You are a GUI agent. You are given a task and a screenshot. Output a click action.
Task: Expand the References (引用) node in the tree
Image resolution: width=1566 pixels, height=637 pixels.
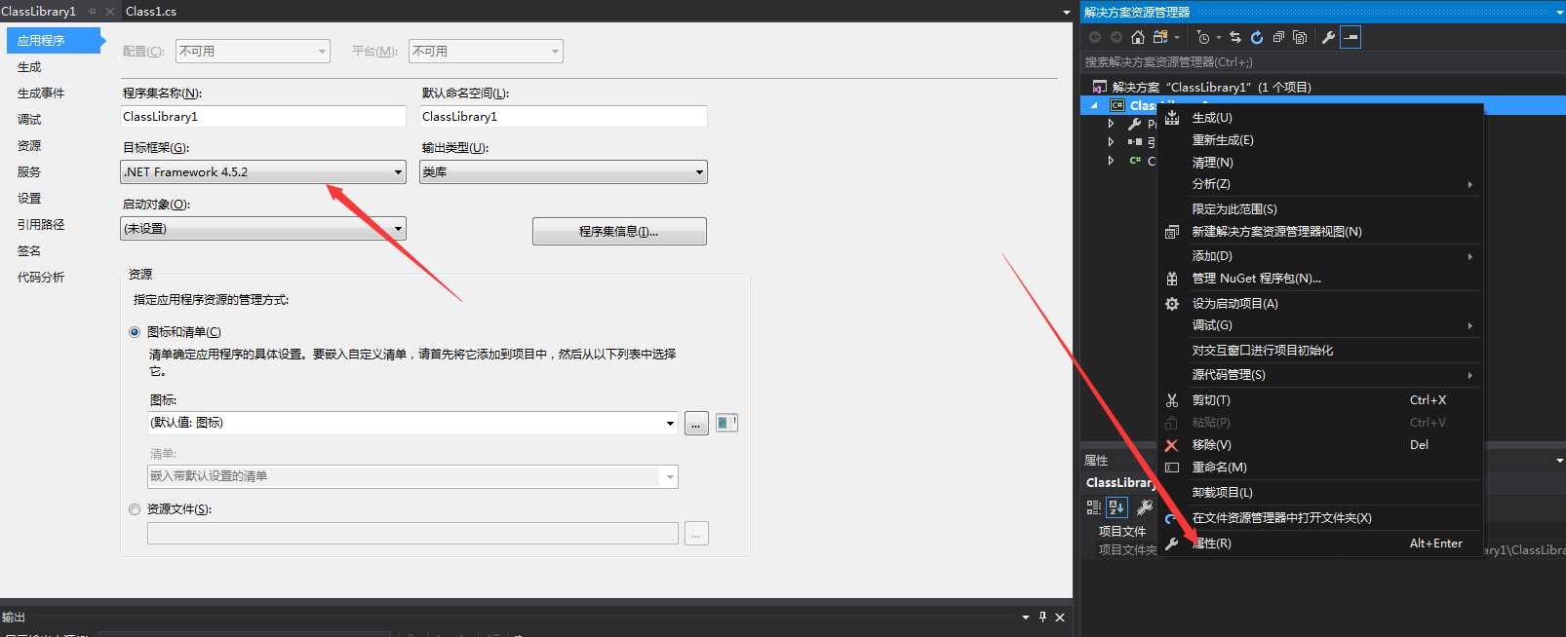(x=1111, y=142)
